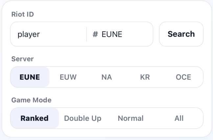Screen dimensions: 213x140
Task: Click the "Game Mode" section label
Action: coord(31,100)
